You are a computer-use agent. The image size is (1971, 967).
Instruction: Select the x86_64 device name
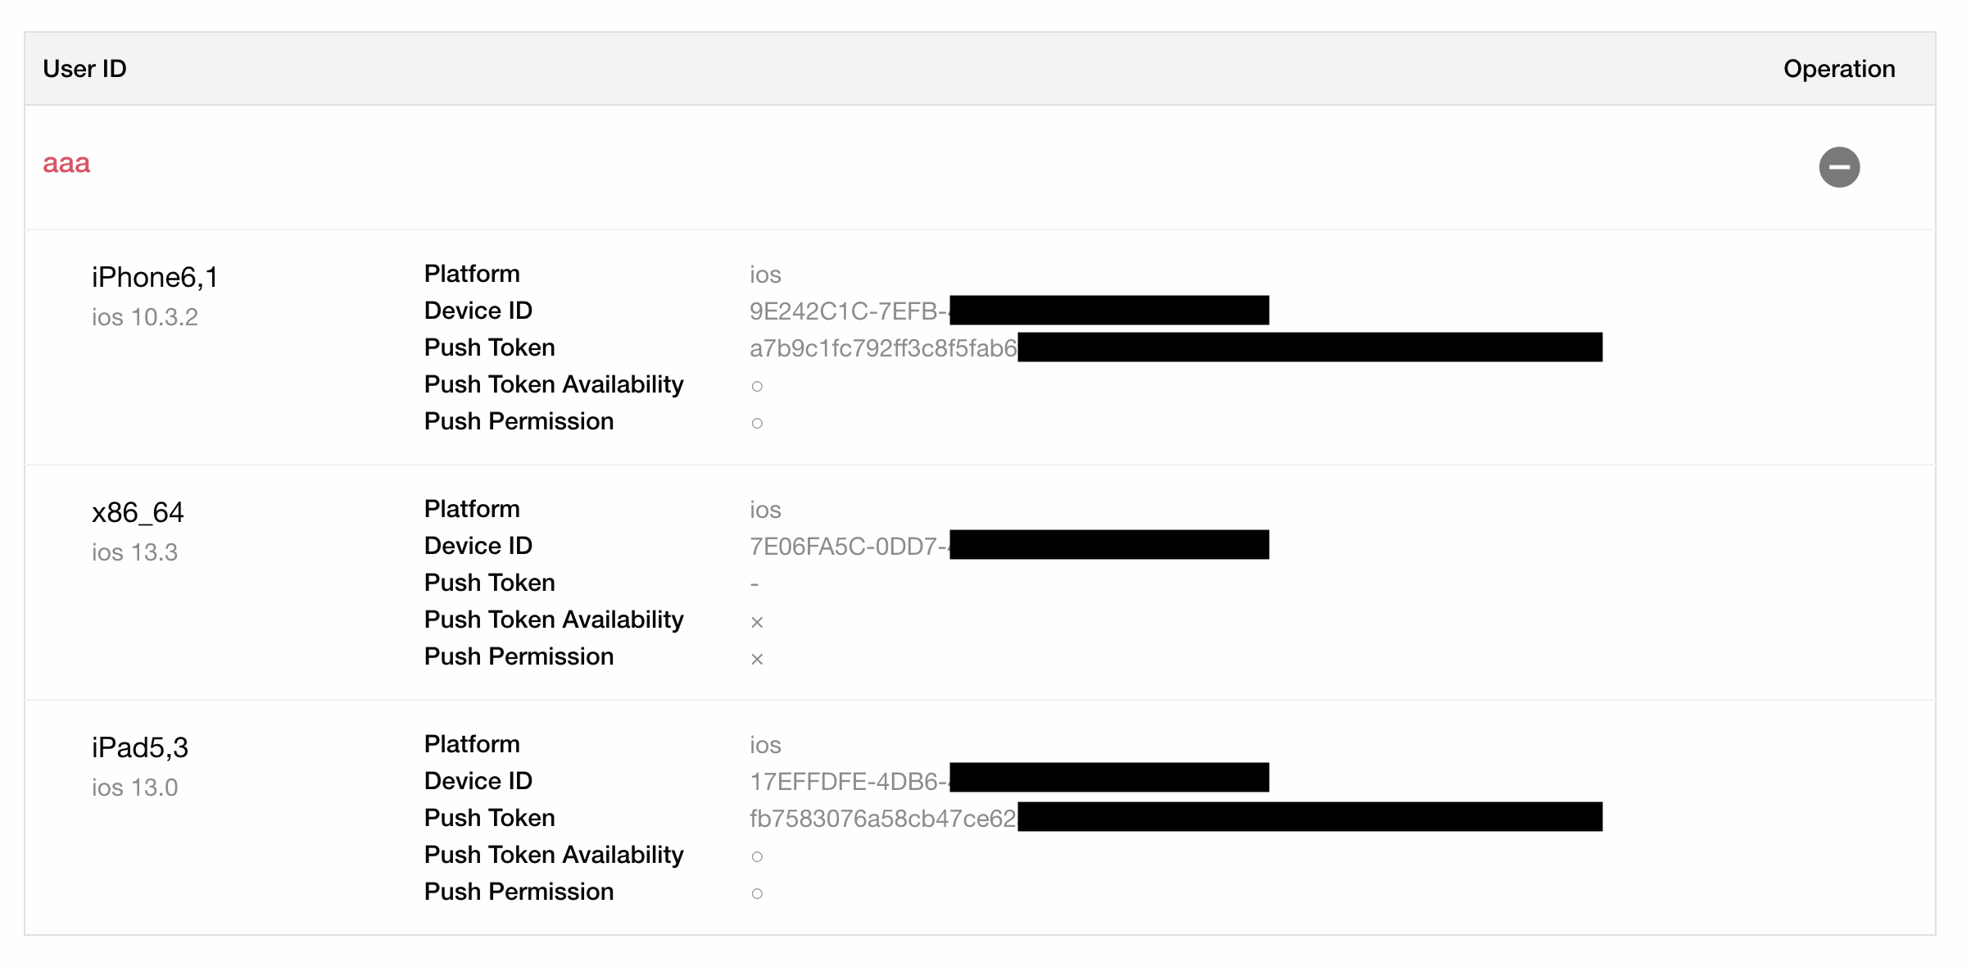pyautogui.click(x=138, y=513)
